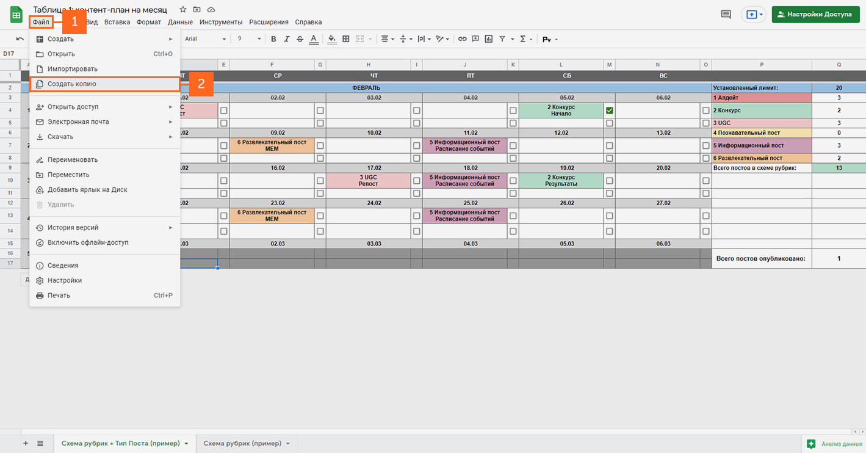Star this spreadsheet document
Screen dimensions: 866x453
(x=182, y=10)
